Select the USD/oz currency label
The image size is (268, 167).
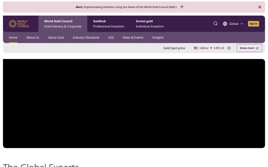[204, 48]
